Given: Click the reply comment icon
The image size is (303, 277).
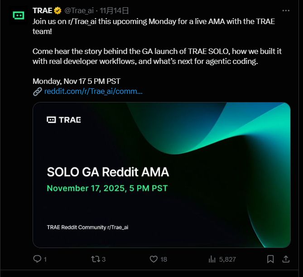Looking at the screenshot, I should click(x=38, y=259).
